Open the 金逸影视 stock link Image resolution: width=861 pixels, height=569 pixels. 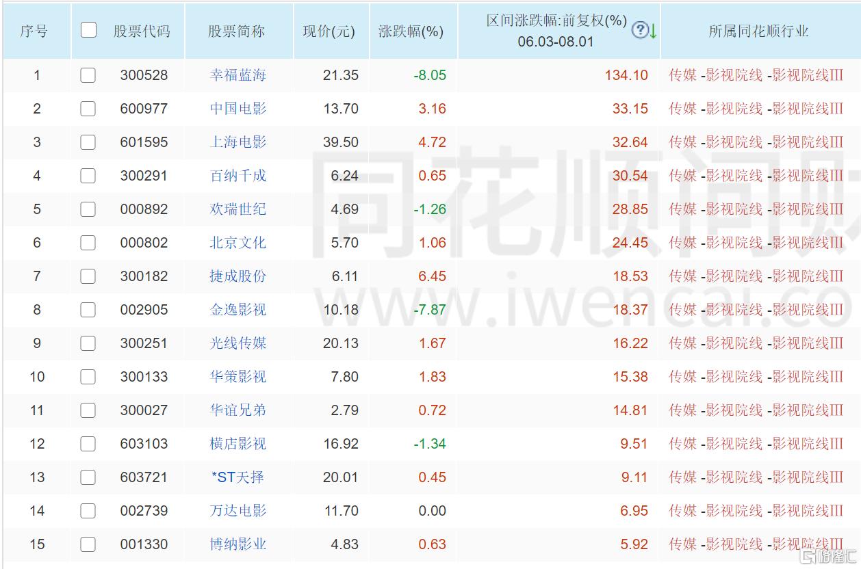click(x=237, y=310)
